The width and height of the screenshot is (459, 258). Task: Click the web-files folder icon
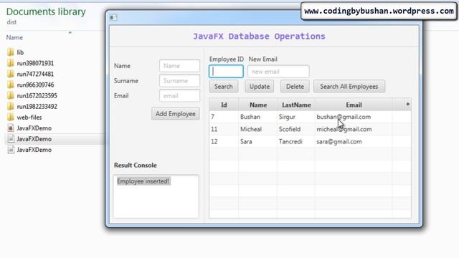coord(11,118)
